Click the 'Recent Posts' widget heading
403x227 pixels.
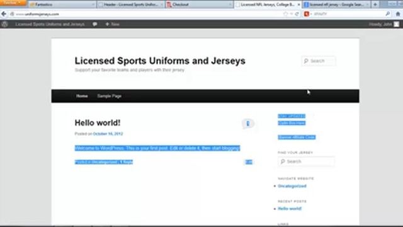pos(292,202)
